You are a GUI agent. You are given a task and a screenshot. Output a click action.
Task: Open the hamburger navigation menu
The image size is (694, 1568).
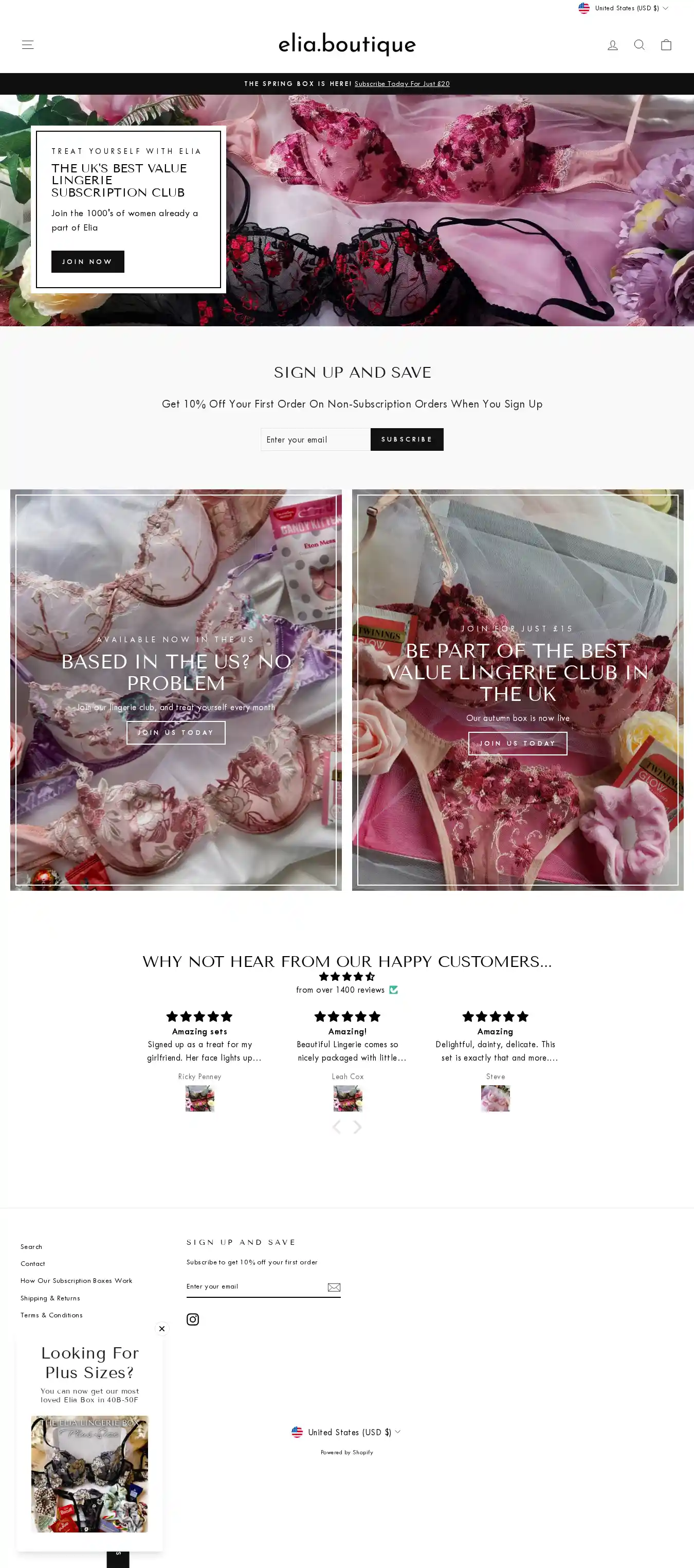tap(28, 44)
